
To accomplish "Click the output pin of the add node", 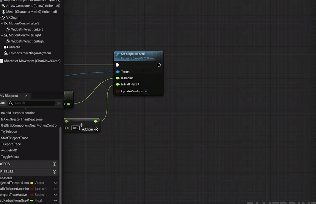I will [96, 121].
